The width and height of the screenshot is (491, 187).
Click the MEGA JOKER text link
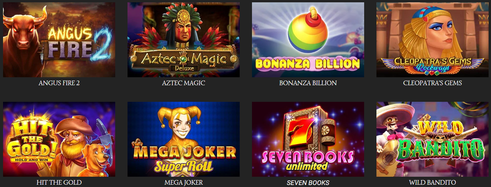tap(183, 182)
